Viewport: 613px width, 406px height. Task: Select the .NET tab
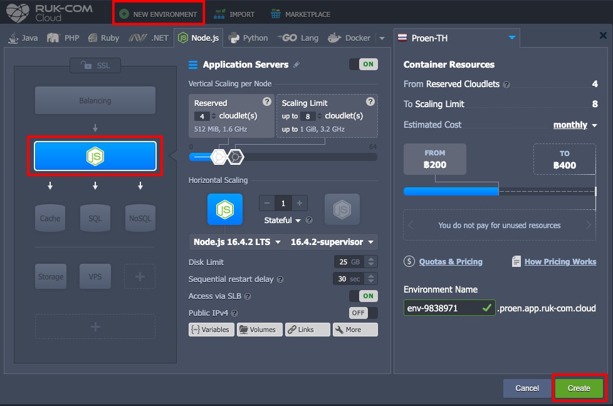(149, 38)
